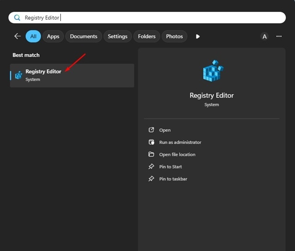Select the Registry Editor best match result
This screenshot has width=295, height=251.
[72, 76]
